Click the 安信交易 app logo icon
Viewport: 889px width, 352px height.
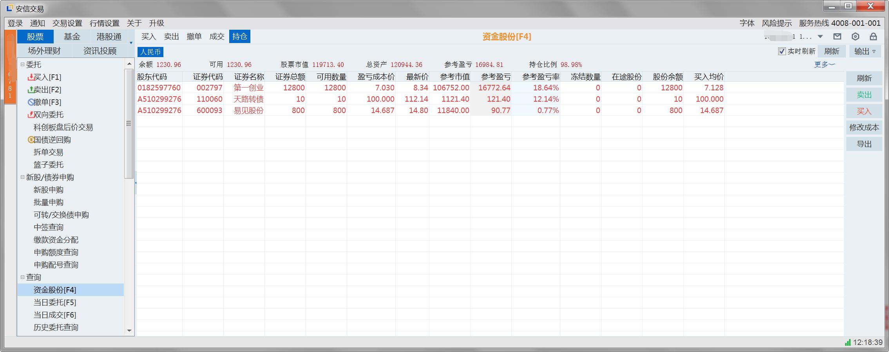coord(9,8)
